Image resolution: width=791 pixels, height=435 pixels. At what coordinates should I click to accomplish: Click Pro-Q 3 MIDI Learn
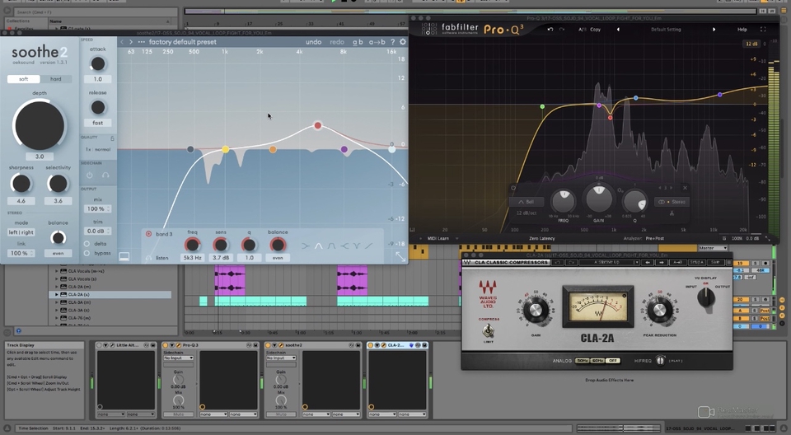point(438,238)
